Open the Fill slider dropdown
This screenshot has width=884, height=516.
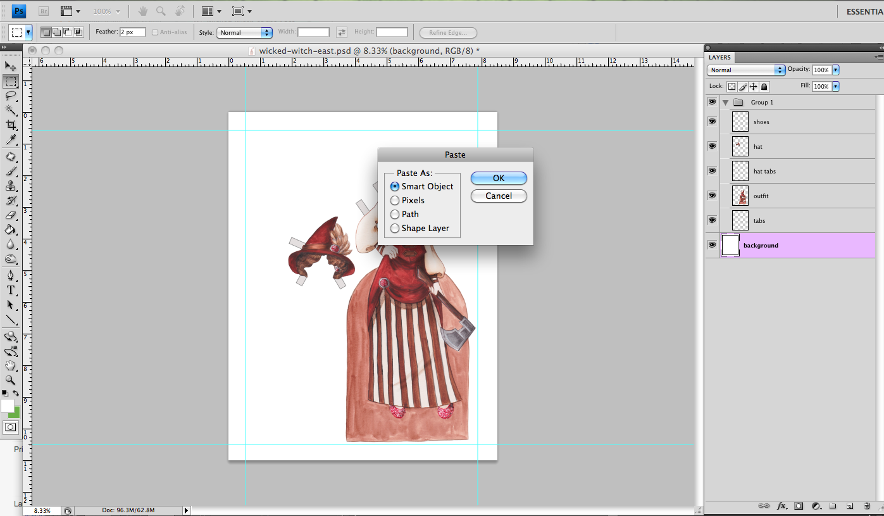click(x=836, y=86)
